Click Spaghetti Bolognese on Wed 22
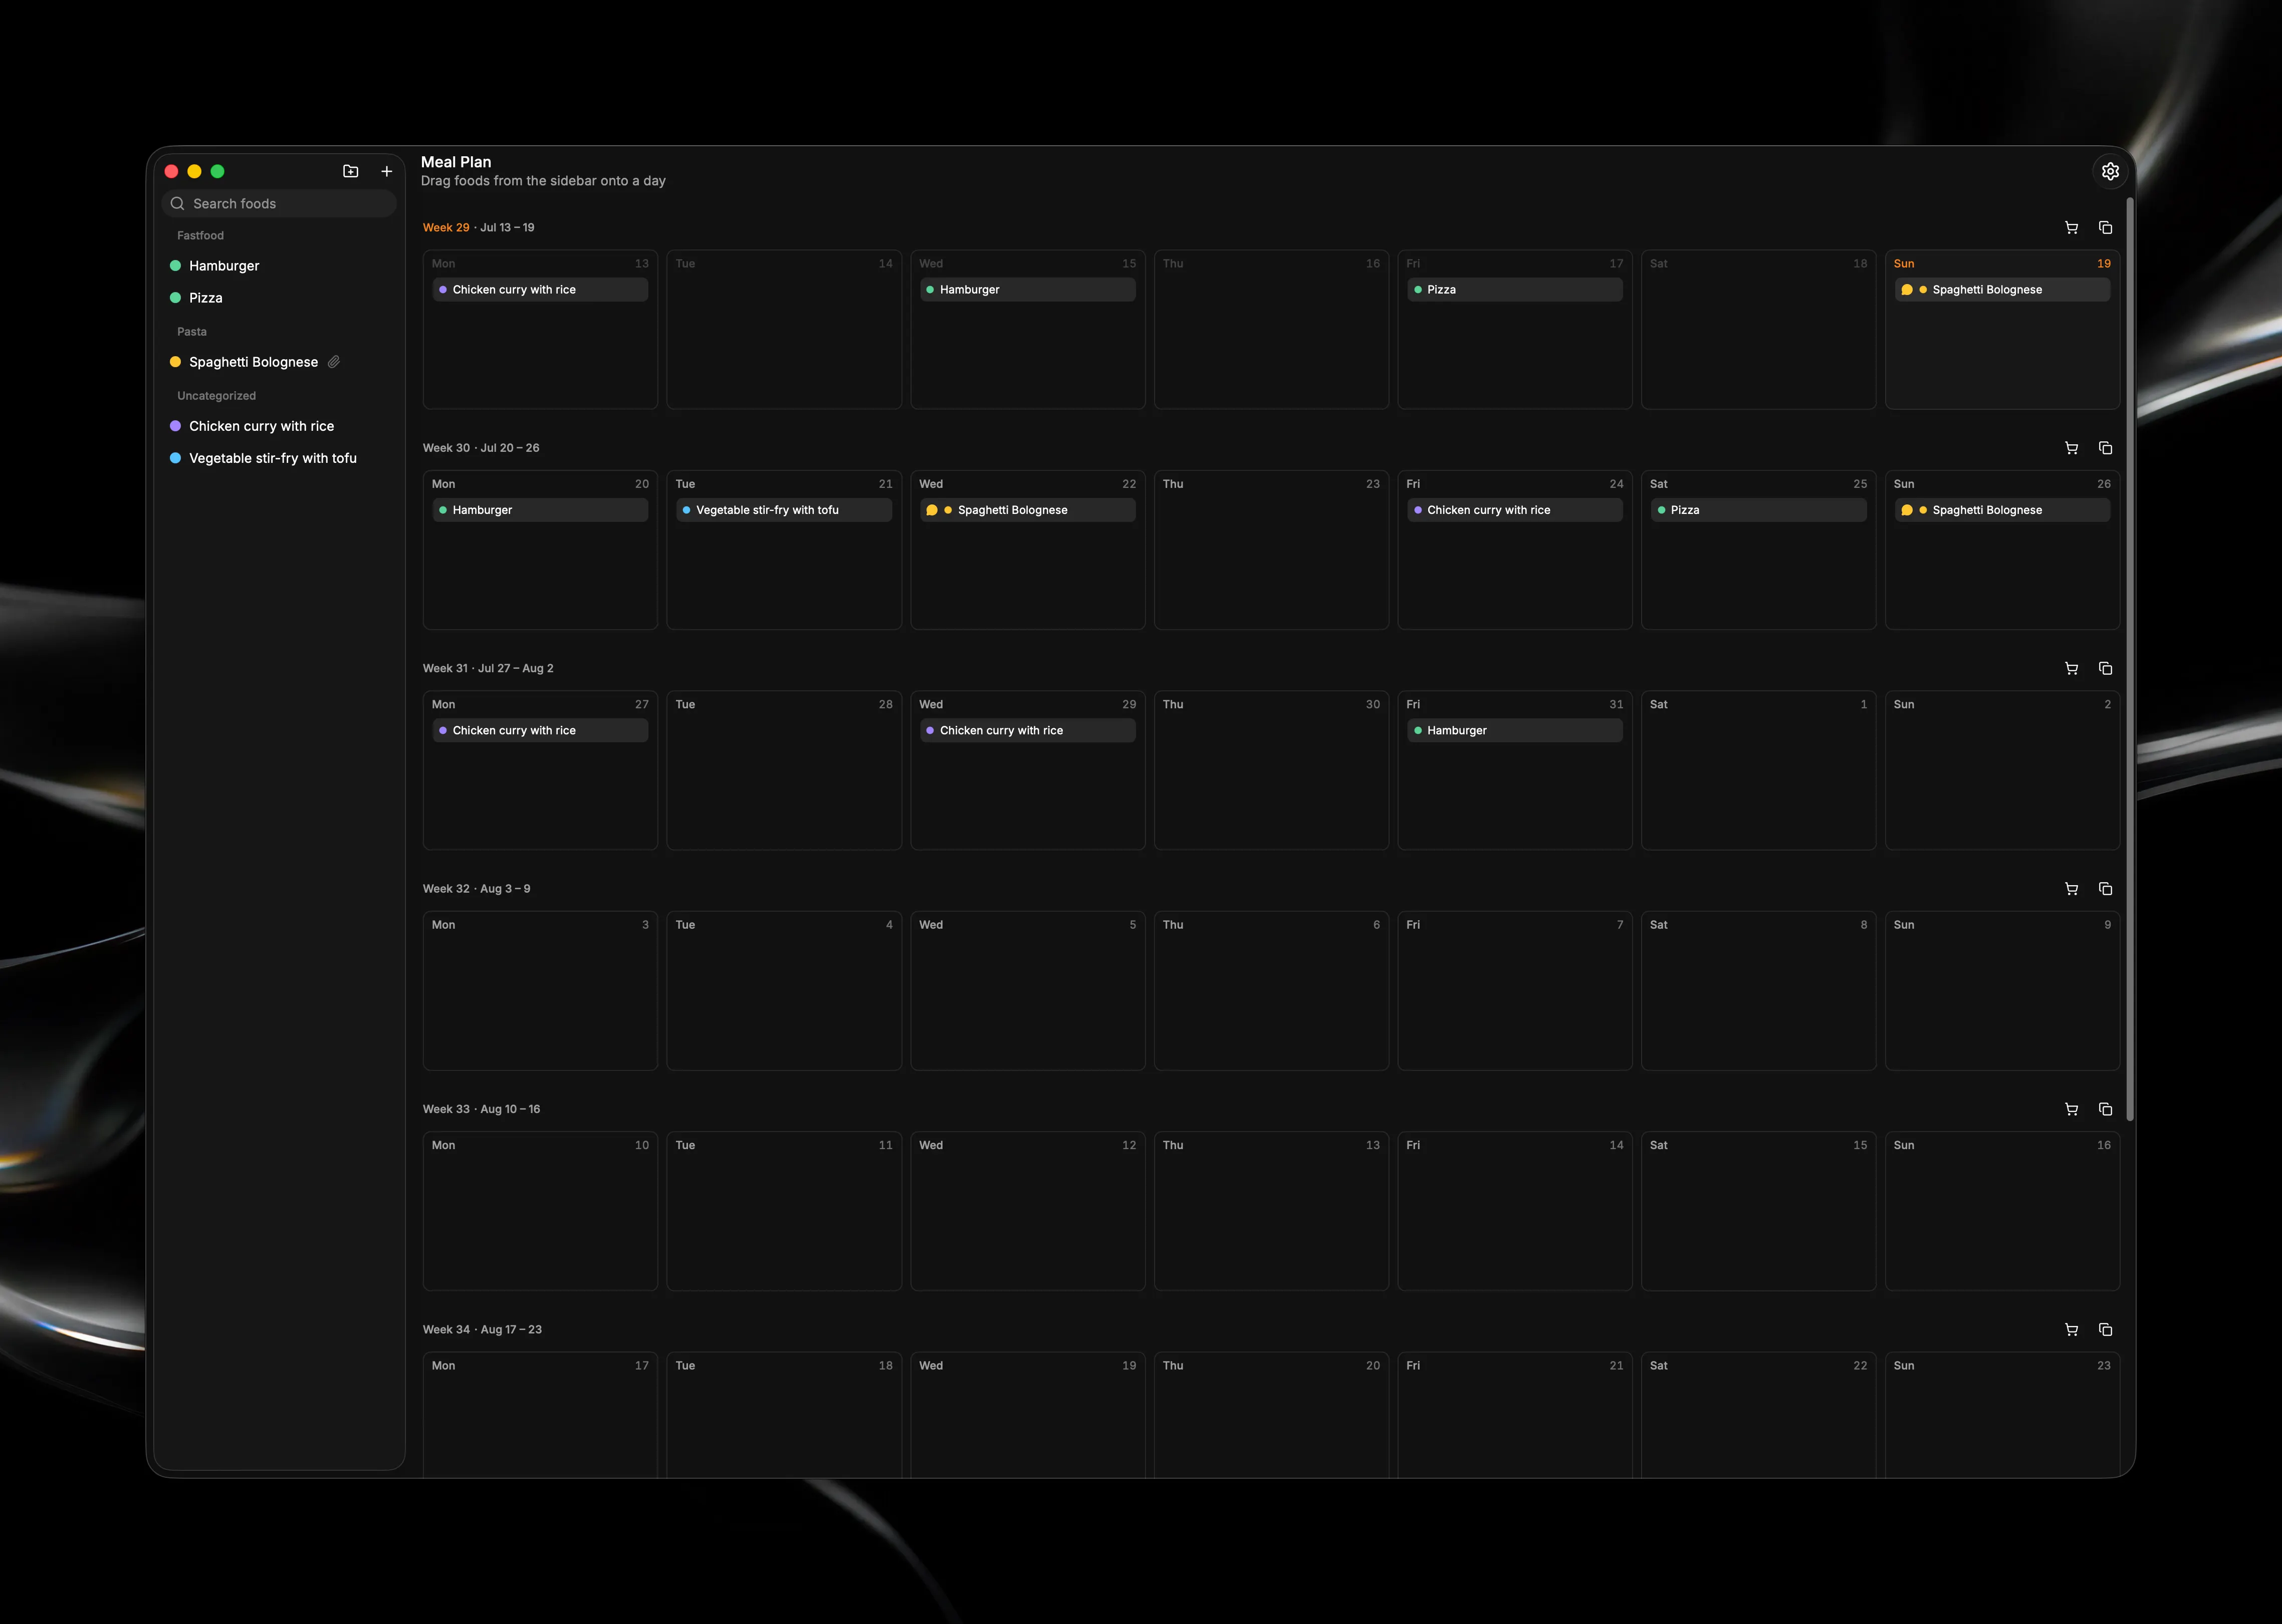 click(1027, 510)
